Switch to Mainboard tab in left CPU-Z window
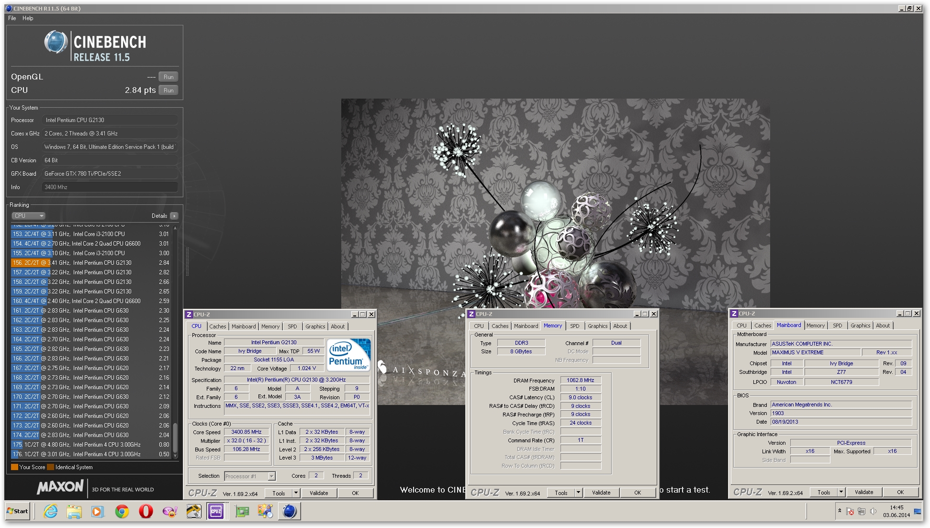 point(244,326)
